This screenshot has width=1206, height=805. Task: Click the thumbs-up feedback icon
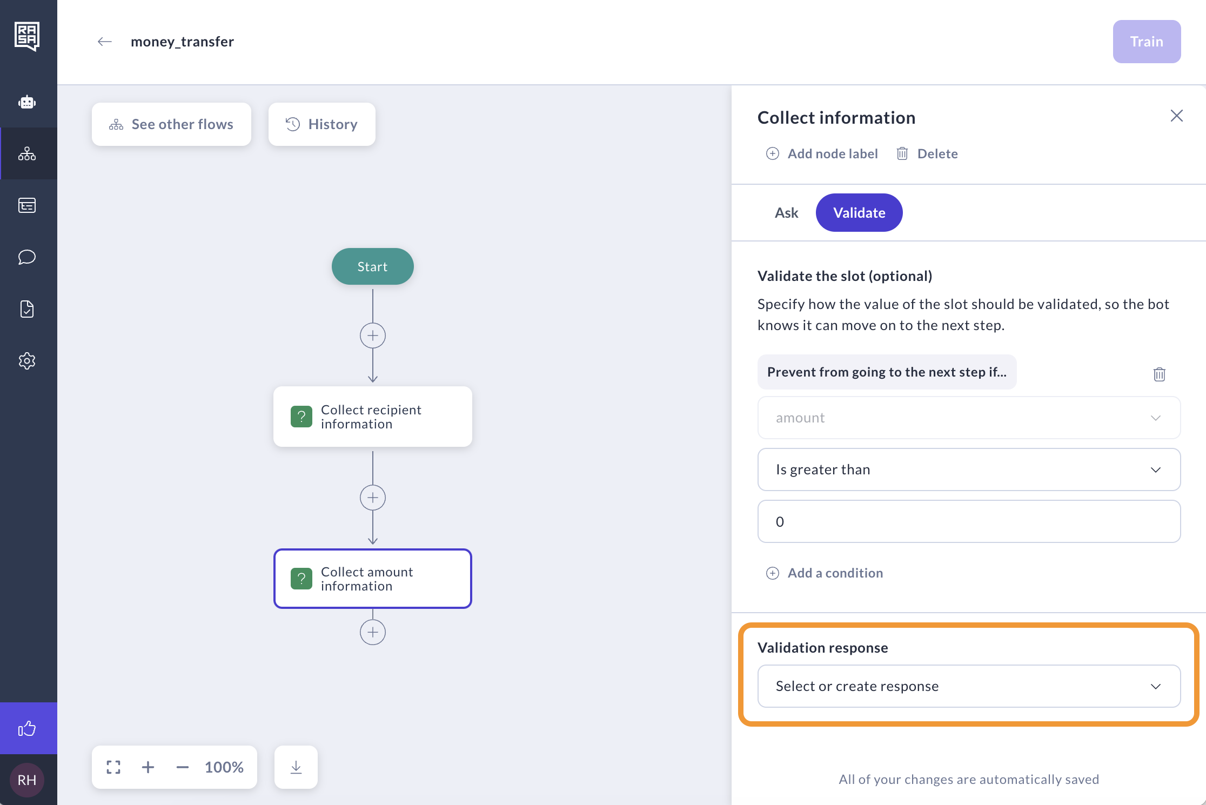(27, 728)
